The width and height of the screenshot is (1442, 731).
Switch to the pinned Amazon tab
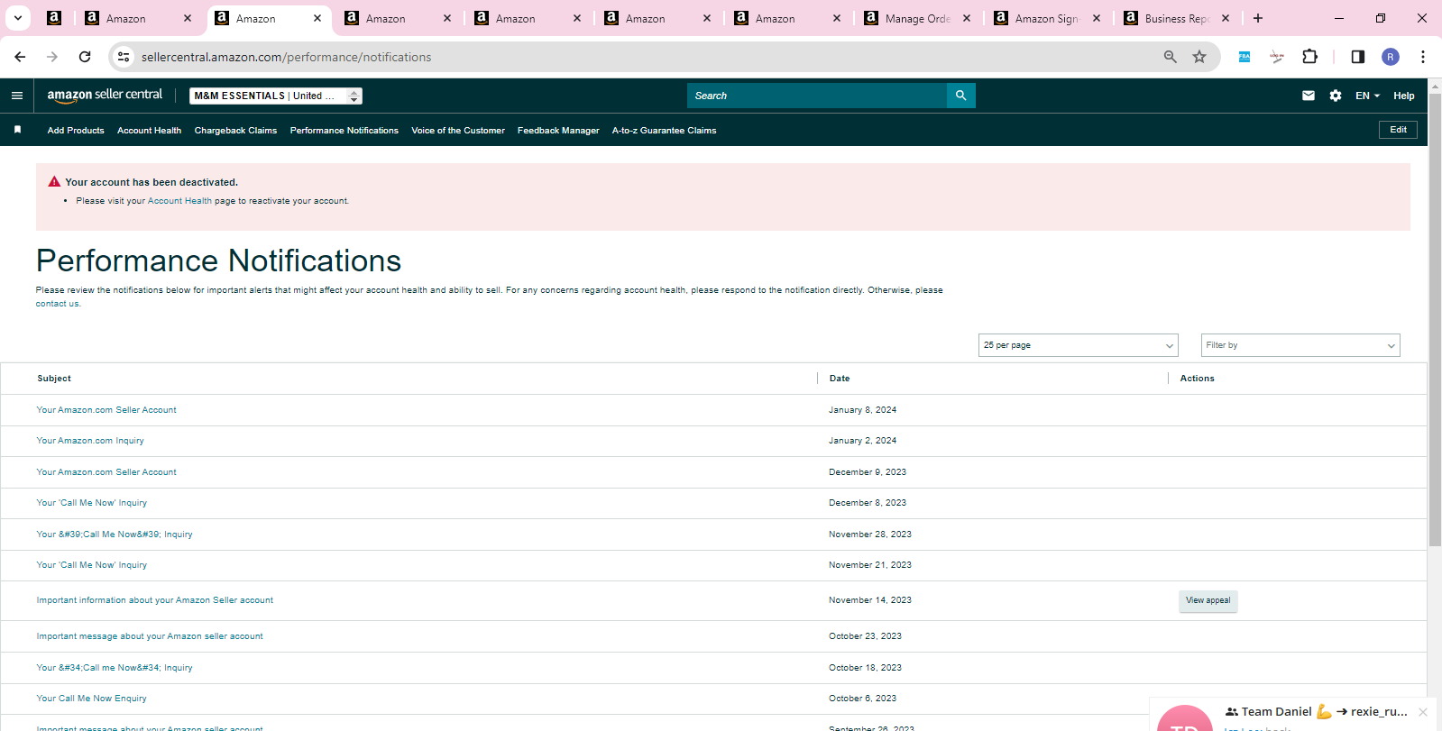tap(54, 18)
